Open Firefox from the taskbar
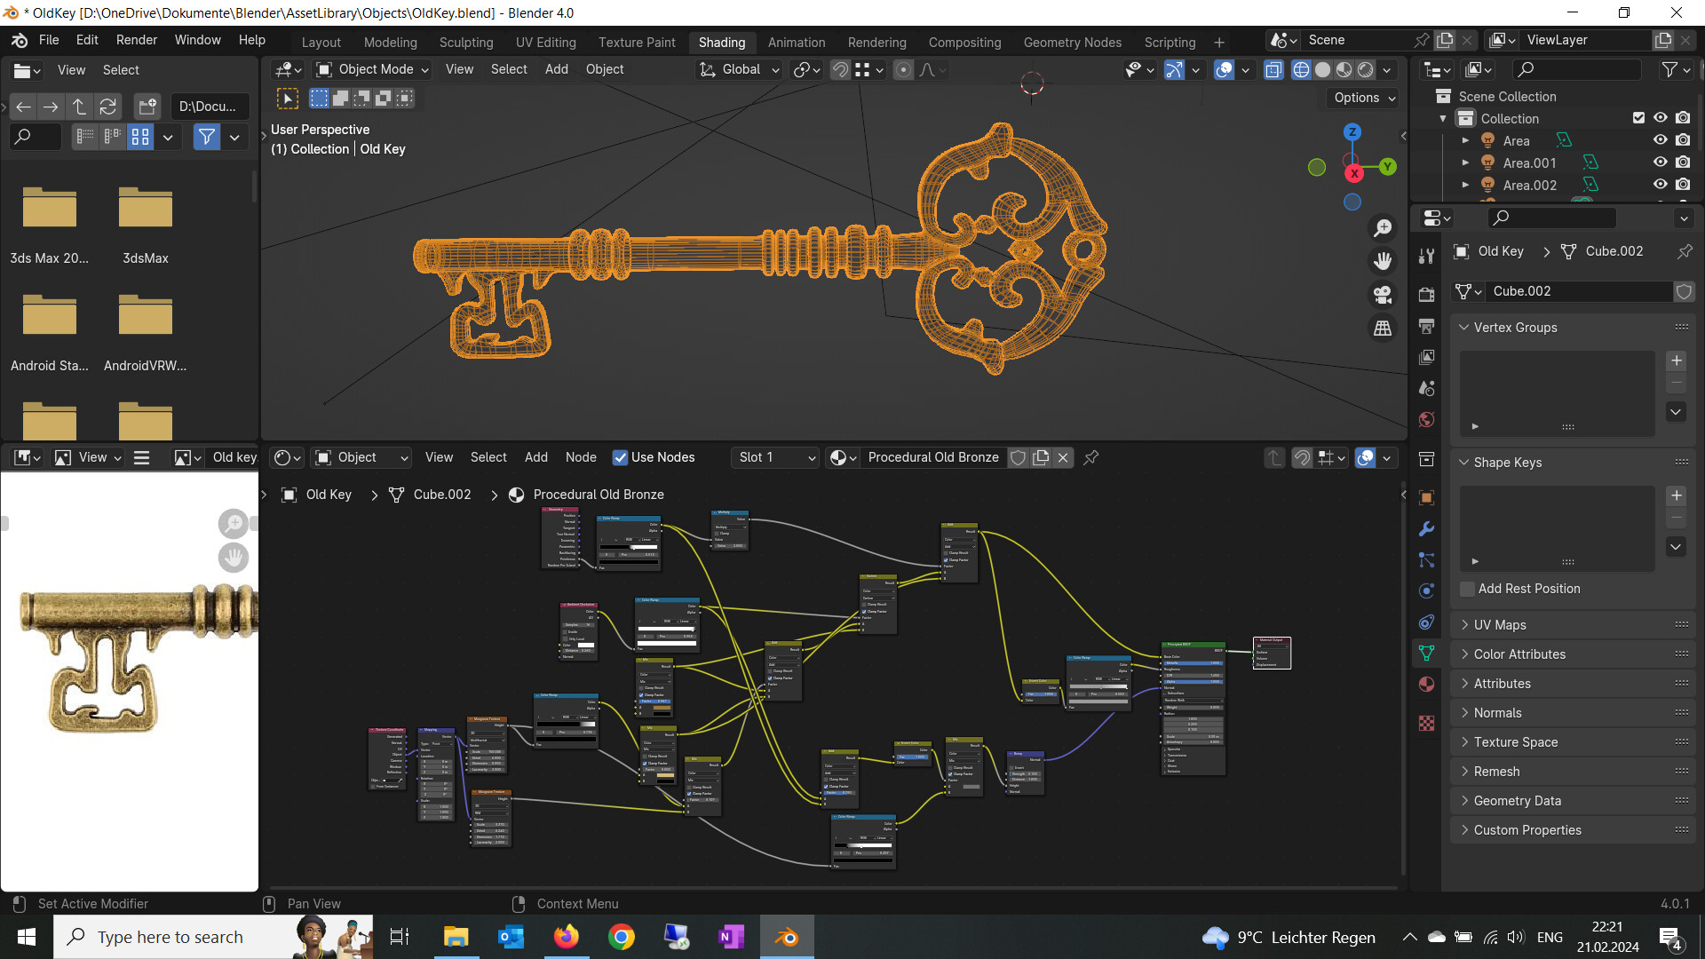1705x959 pixels. pos(566,937)
